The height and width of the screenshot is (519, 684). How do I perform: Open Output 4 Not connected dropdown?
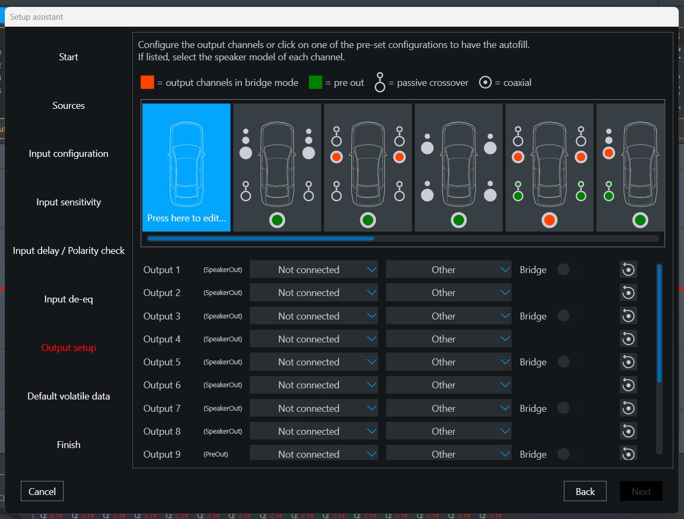(x=314, y=339)
